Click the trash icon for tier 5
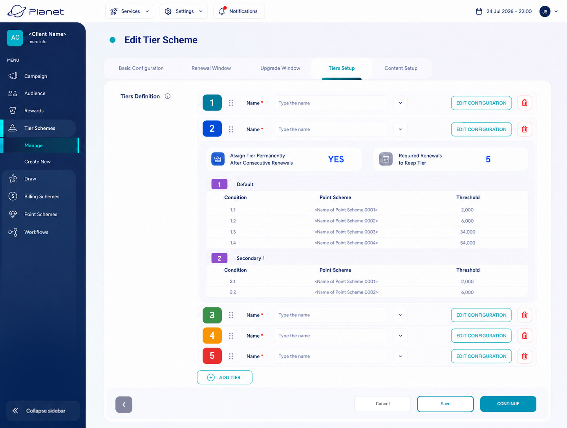Image resolution: width=567 pixels, height=428 pixels. point(524,356)
